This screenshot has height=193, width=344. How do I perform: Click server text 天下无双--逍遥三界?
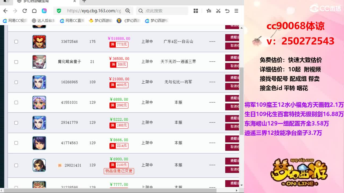[178, 62]
